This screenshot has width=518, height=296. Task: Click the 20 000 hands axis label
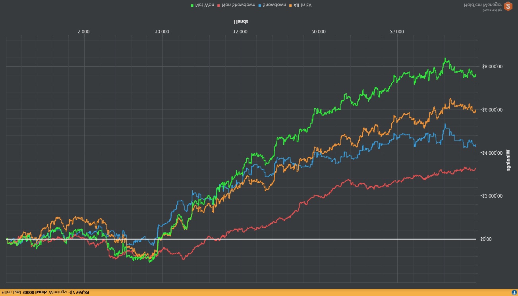318,32
